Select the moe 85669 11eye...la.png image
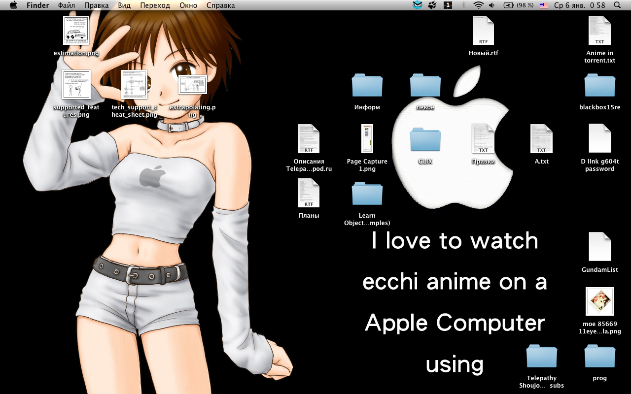Screen dimensions: 631x394 600,301
